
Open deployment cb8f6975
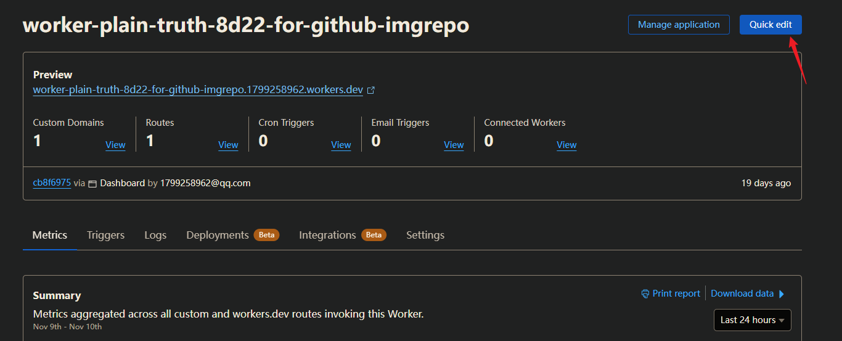[52, 183]
